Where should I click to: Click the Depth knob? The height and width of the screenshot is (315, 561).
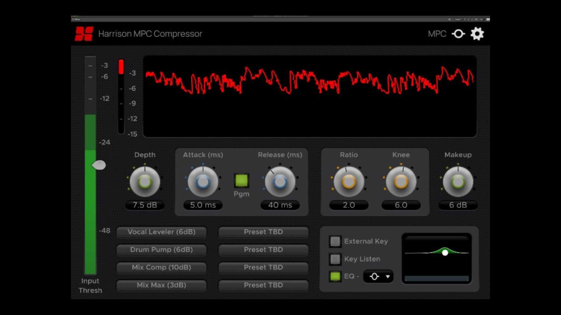tap(145, 181)
